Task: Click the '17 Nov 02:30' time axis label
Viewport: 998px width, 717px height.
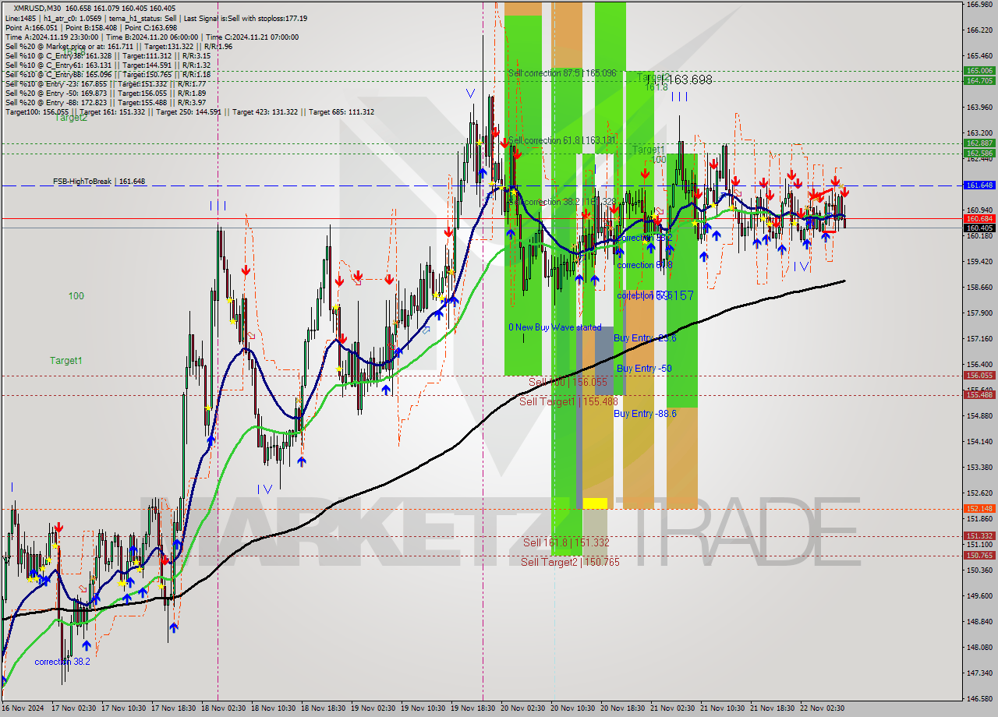Action: point(75,708)
